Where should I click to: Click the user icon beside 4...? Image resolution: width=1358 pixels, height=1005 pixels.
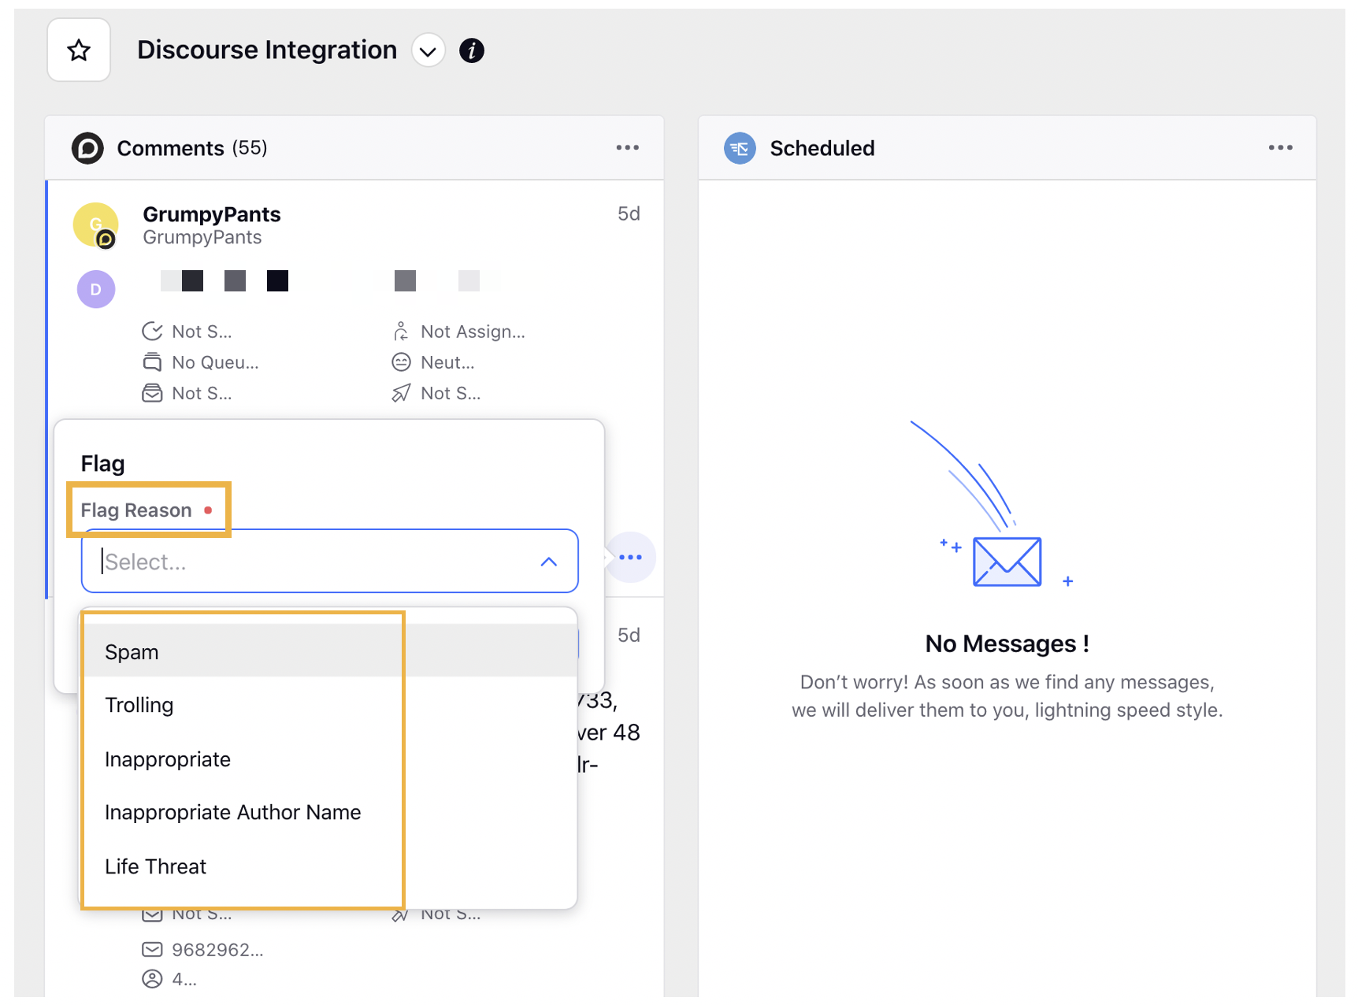pos(152,979)
